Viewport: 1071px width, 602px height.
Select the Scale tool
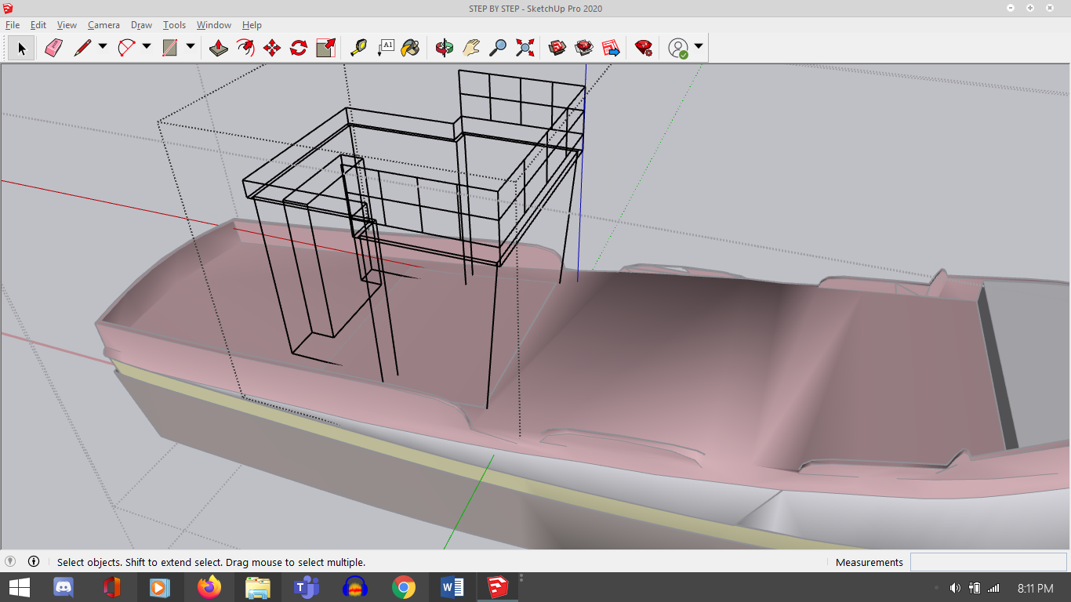point(325,49)
